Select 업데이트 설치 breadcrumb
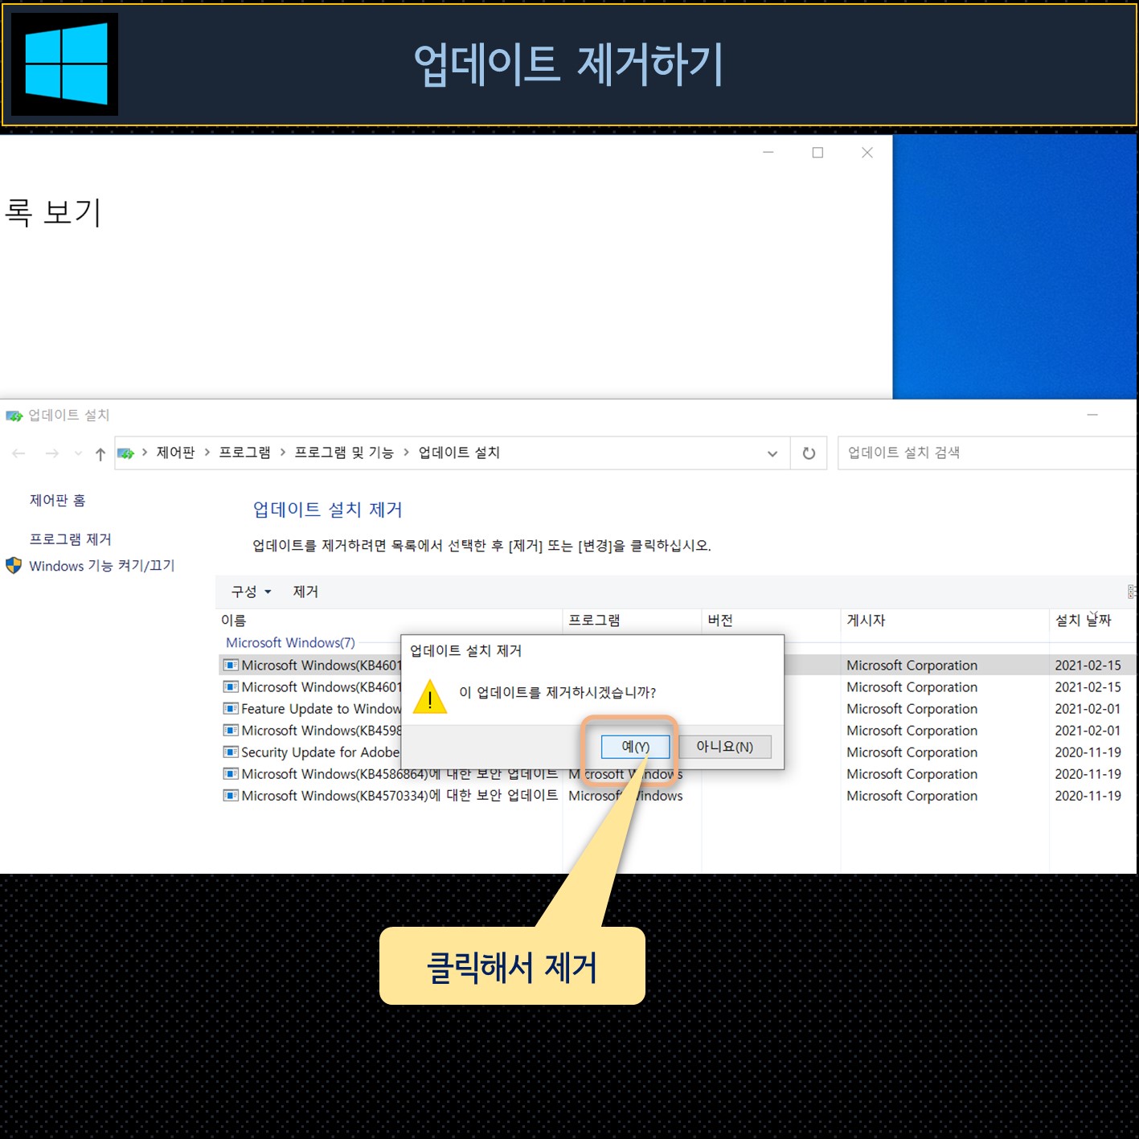This screenshot has height=1139, width=1139. [459, 453]
